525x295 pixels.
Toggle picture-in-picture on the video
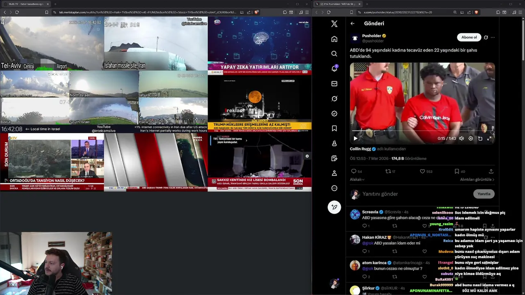[480, 138]
